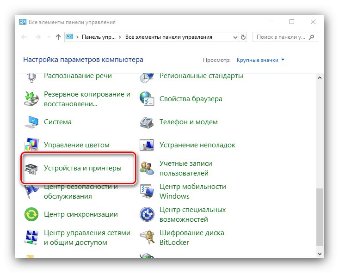The height and width of the screenshot is (273, 339).
Task: Open the Региональные стандарты link
Action: pyautogui.click(x=201, y=76)
